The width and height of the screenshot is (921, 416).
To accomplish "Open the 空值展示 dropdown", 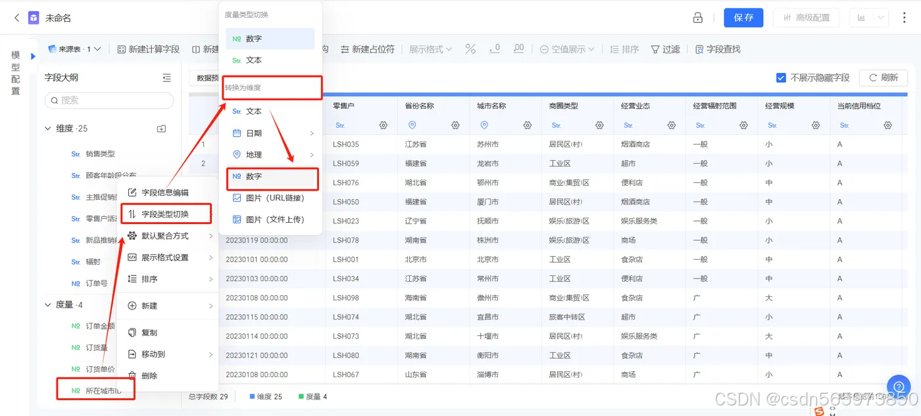I will click(x=565, y=49).
